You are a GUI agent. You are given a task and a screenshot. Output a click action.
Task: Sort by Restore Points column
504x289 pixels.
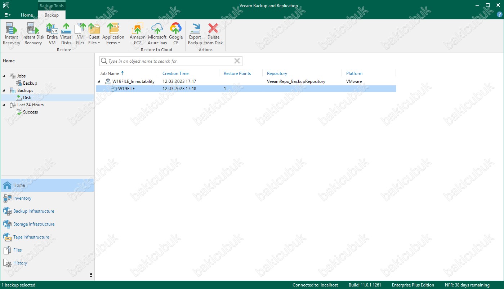point(237,73)
